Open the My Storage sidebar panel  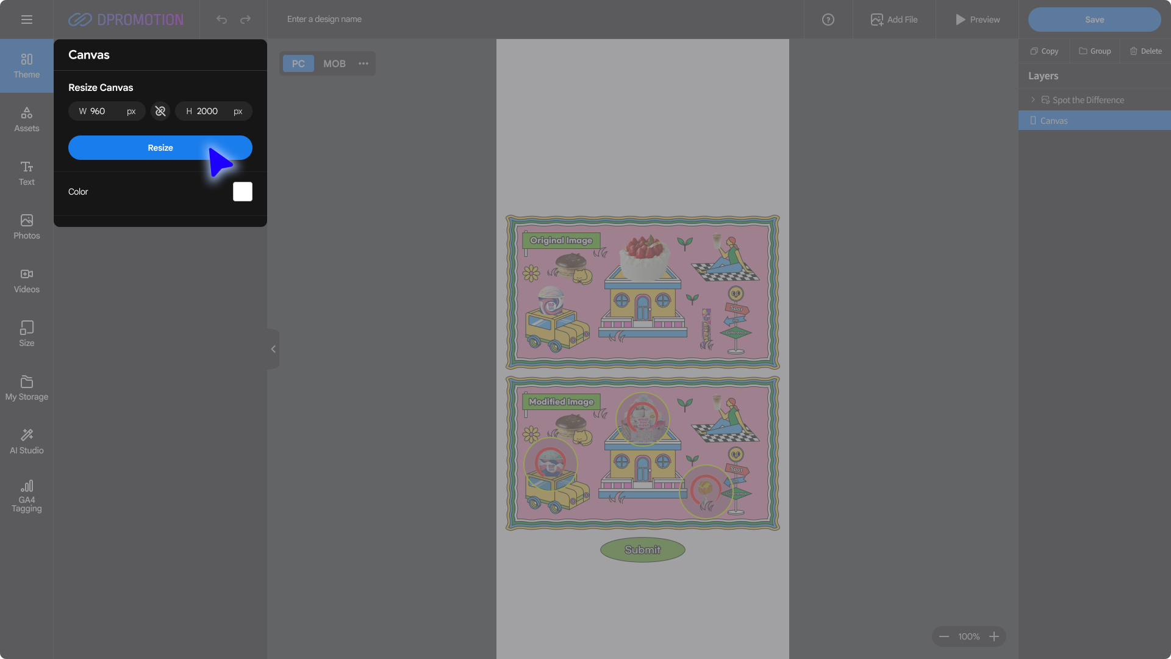tap(26, 388)
